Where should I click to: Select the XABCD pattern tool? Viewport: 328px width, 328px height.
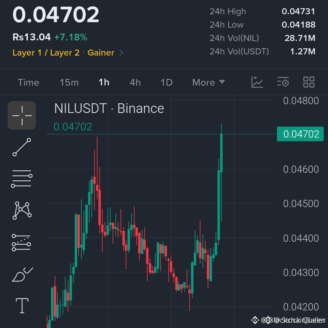[22, 210]
